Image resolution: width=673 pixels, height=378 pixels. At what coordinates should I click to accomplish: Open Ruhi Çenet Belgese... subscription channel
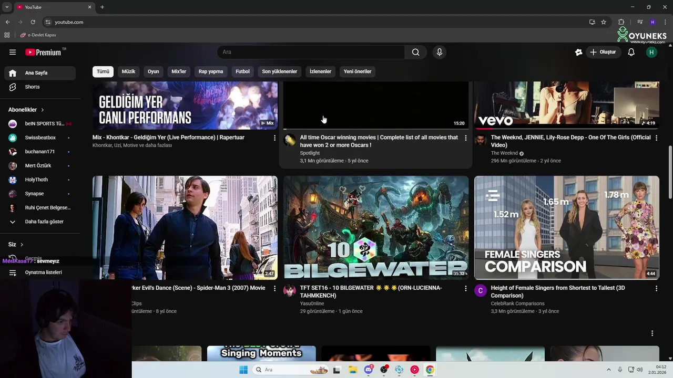(40, 207)
